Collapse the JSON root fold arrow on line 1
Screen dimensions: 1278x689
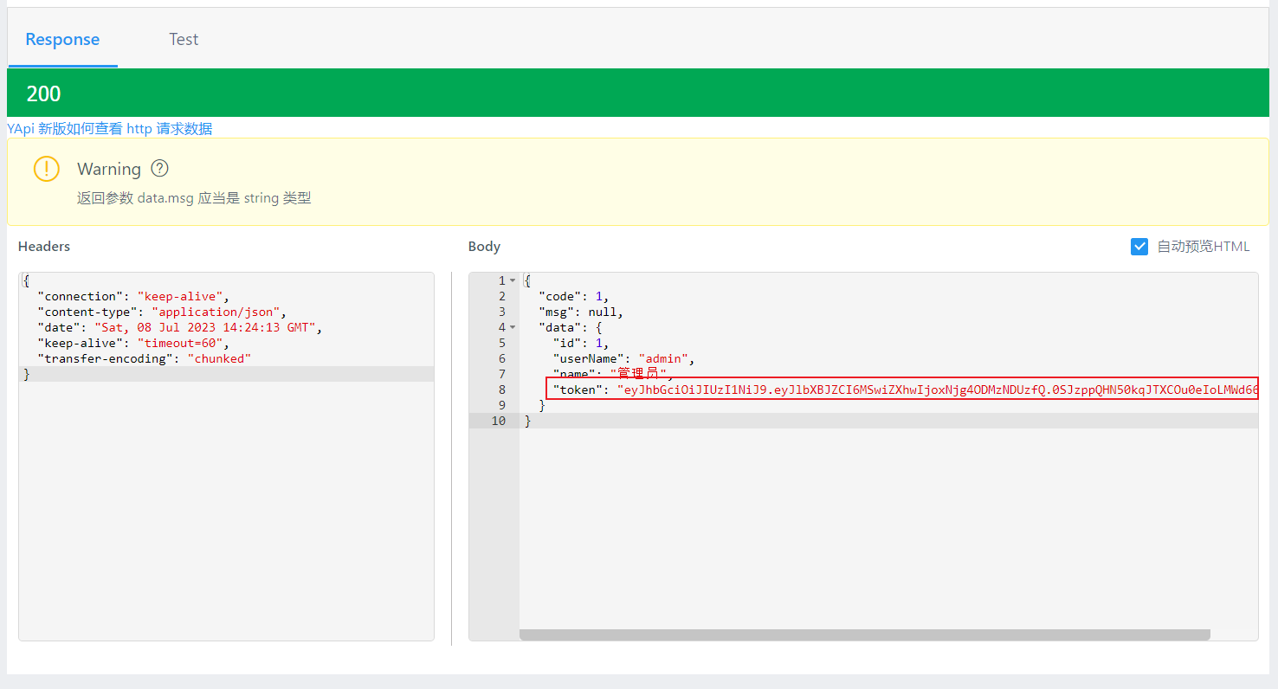click(513, 280)
